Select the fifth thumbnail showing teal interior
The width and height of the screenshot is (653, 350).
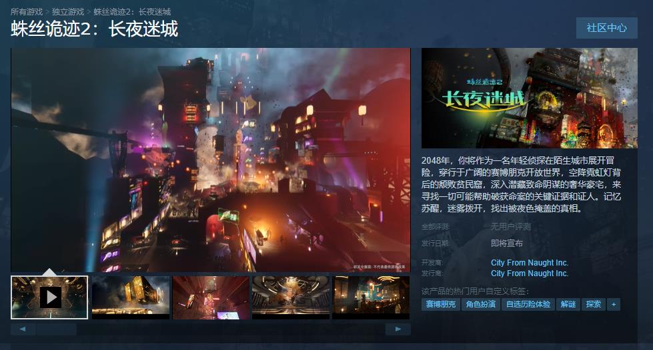(x=371, y=297)
